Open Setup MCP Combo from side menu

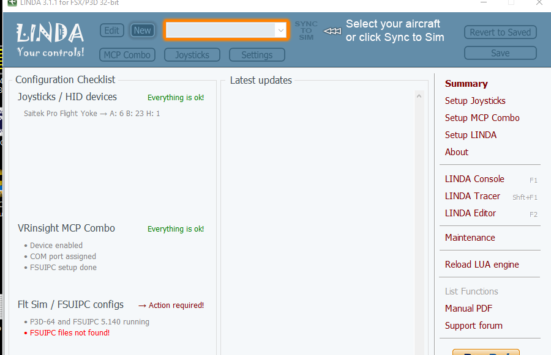482,118
